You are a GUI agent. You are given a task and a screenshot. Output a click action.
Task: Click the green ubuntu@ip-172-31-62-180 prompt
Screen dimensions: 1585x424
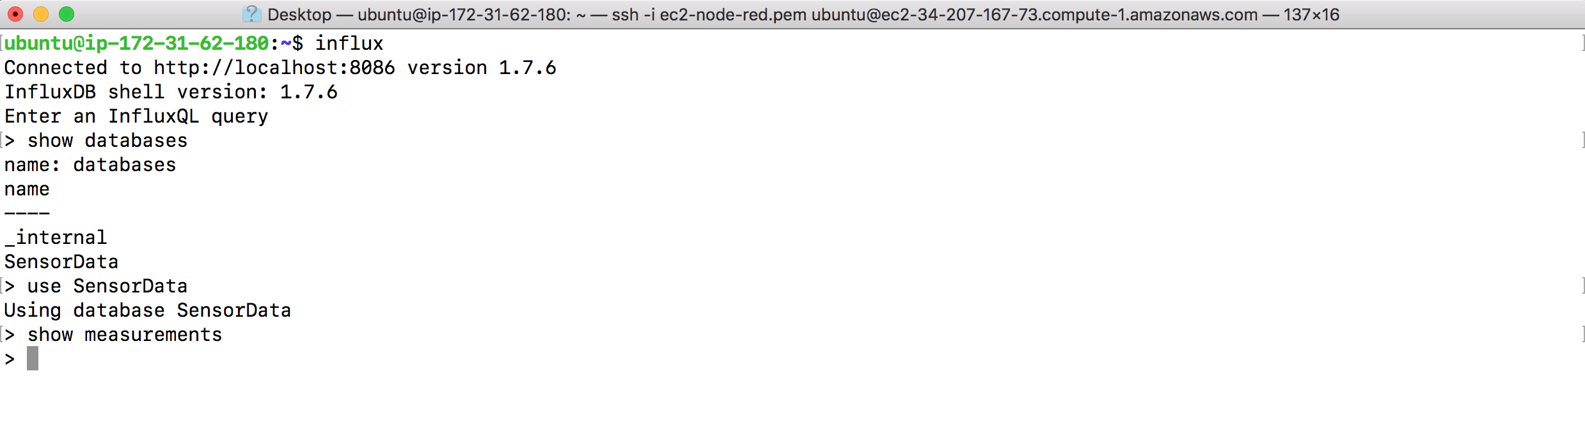[136, 43]
